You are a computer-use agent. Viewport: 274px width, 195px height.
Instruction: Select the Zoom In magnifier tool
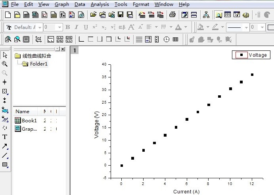[x=5, y=64]
